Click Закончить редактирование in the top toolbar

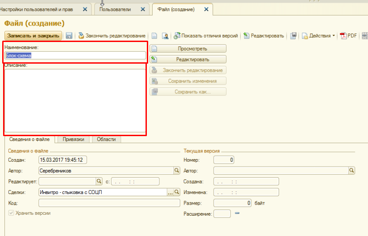[112, 36]
